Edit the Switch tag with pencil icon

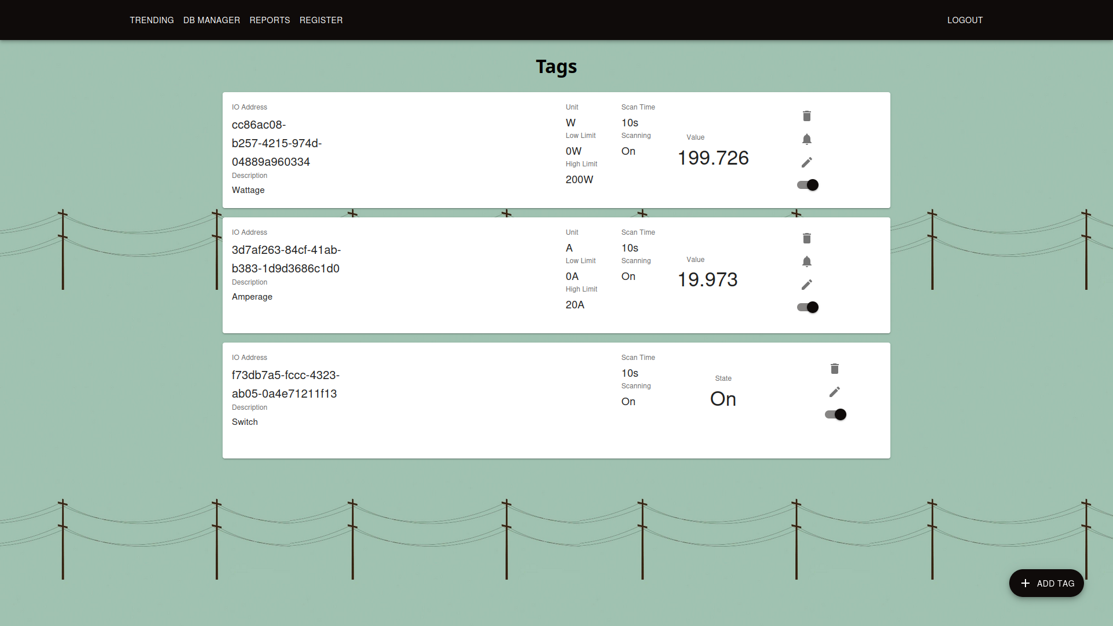coord(835,392)
